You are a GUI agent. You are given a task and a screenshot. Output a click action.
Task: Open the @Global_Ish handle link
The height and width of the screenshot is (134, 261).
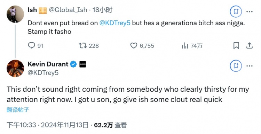point(68,10)
